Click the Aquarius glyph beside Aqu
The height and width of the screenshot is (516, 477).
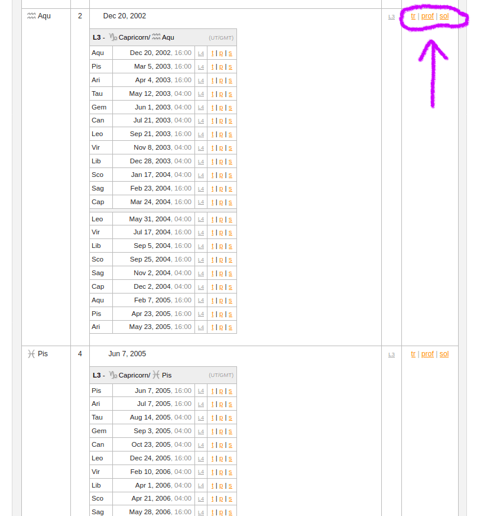pyautogui.click(x=31, y=16)
